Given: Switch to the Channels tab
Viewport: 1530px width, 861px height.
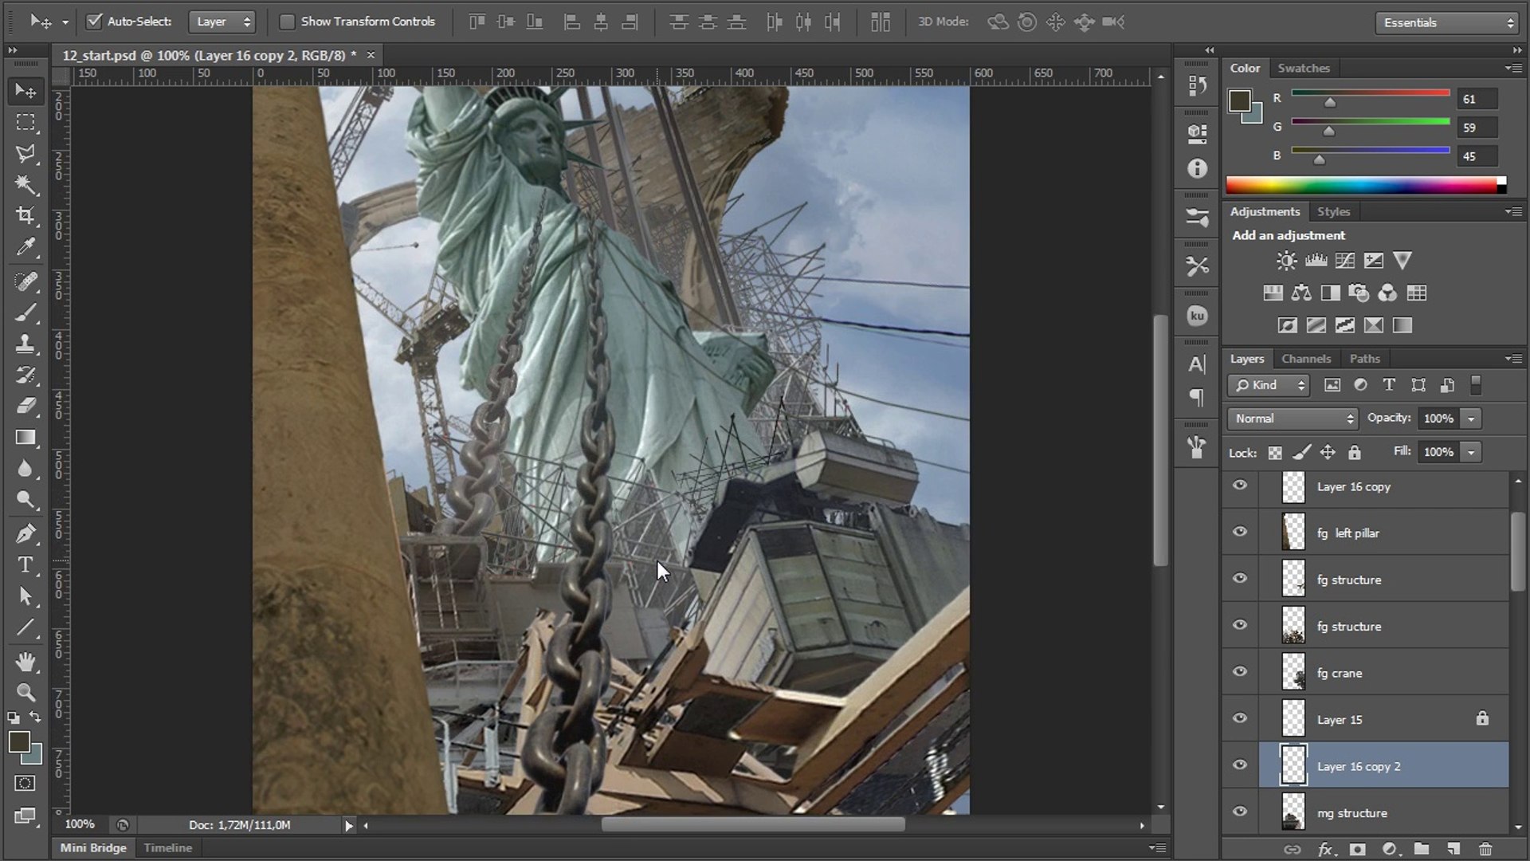Looking at the screenshot, I should coord(1306,359).
